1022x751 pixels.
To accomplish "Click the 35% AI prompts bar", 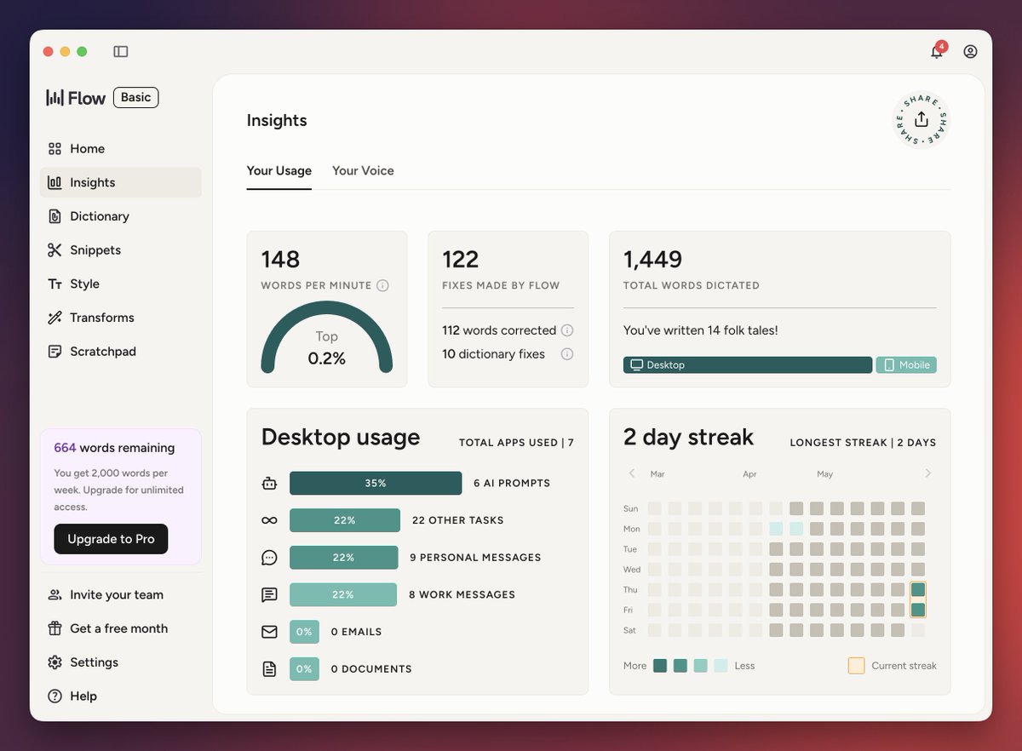I will (376, 483).
